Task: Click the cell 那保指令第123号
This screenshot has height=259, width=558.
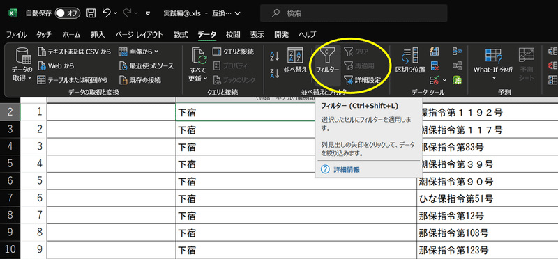Action: click(x=487, y=250)
